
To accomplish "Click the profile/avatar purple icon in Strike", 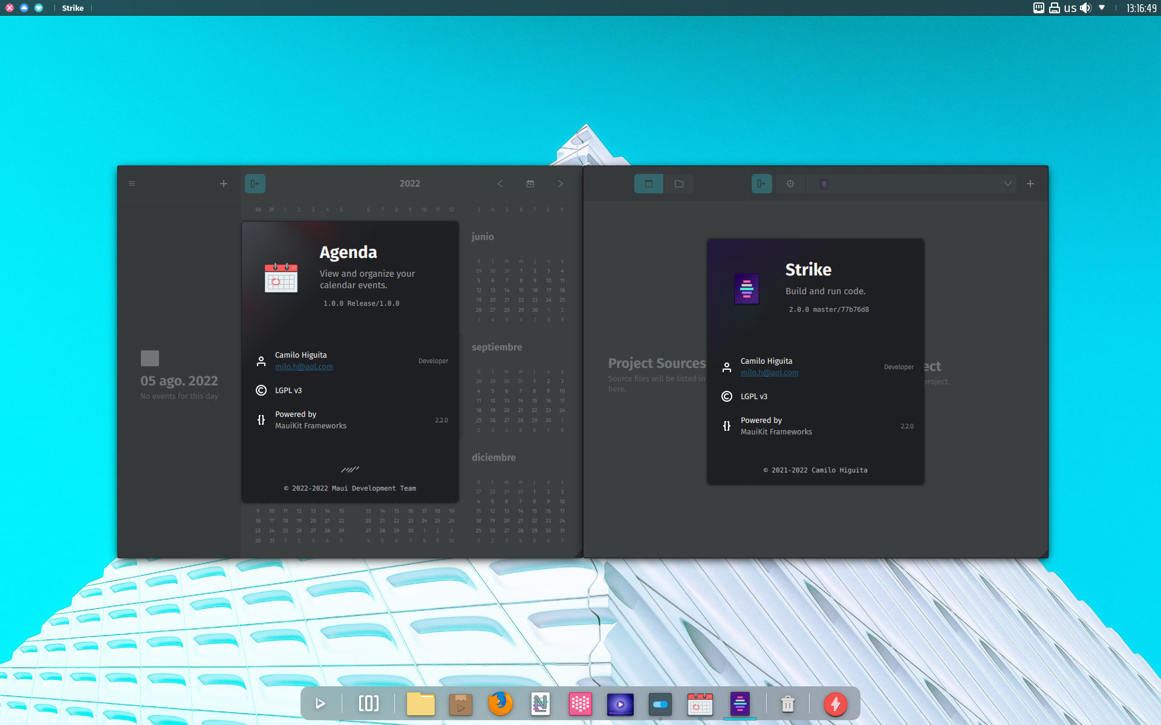I will pos(824,183).
